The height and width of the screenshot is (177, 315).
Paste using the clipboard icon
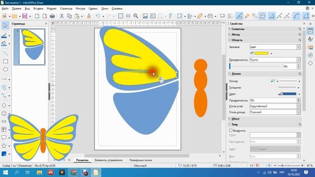click(x=77, y=16)
